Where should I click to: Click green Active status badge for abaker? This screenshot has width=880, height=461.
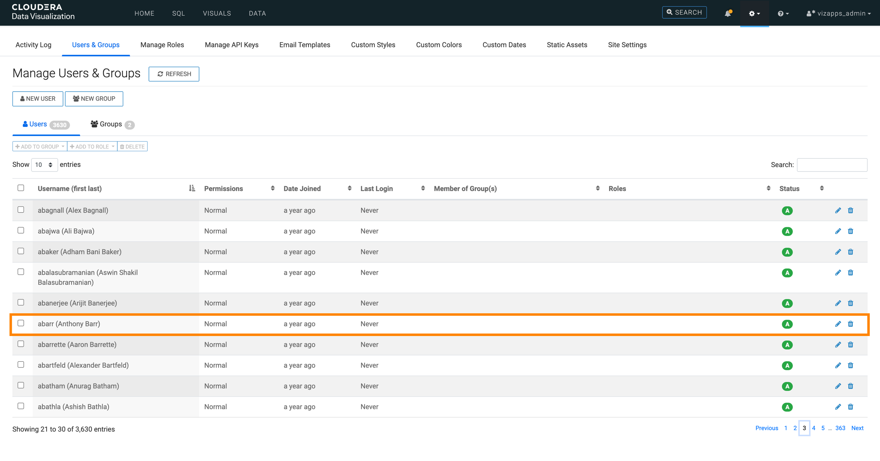tap(787, 252)
